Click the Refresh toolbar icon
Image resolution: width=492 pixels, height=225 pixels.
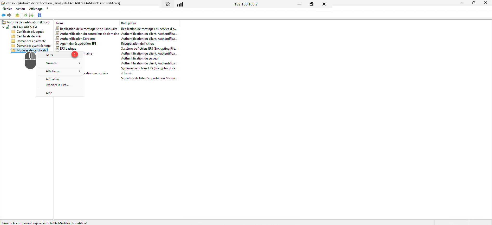point(25,15)
